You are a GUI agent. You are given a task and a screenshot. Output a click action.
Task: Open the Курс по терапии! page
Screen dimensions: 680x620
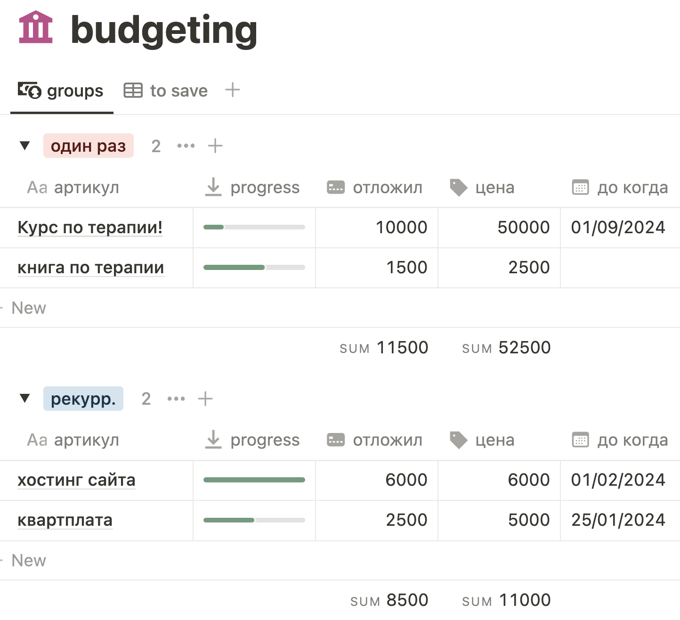point(90,228)
